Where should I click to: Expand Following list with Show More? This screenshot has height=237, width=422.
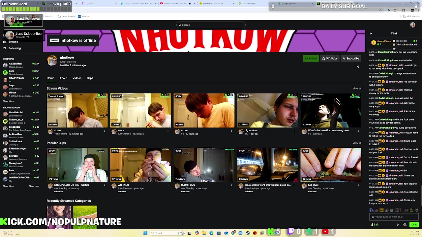click(8, 101)
